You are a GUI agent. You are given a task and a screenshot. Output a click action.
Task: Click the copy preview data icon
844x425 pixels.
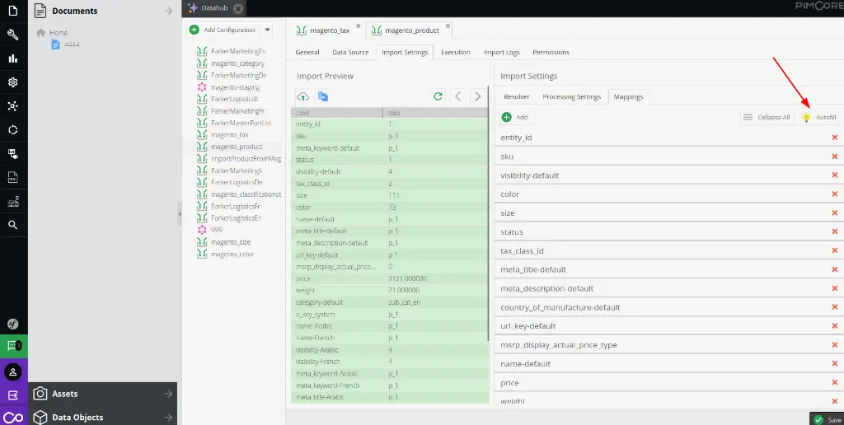click(x=323, y=96)
